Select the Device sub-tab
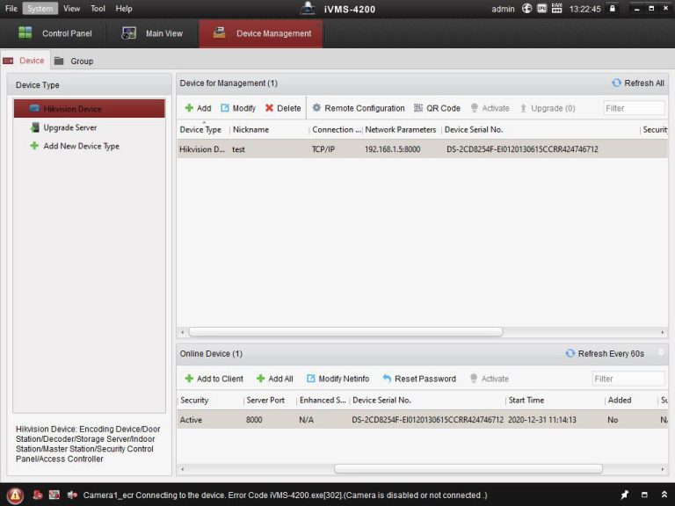The width and height of the screenshot is (675, 506). click(24, 61)
